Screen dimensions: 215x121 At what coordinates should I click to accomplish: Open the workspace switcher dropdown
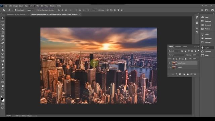click(207, 10)
